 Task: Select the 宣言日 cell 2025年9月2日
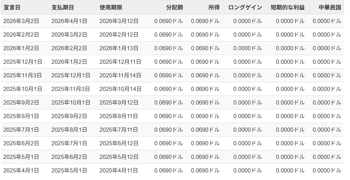21,103
